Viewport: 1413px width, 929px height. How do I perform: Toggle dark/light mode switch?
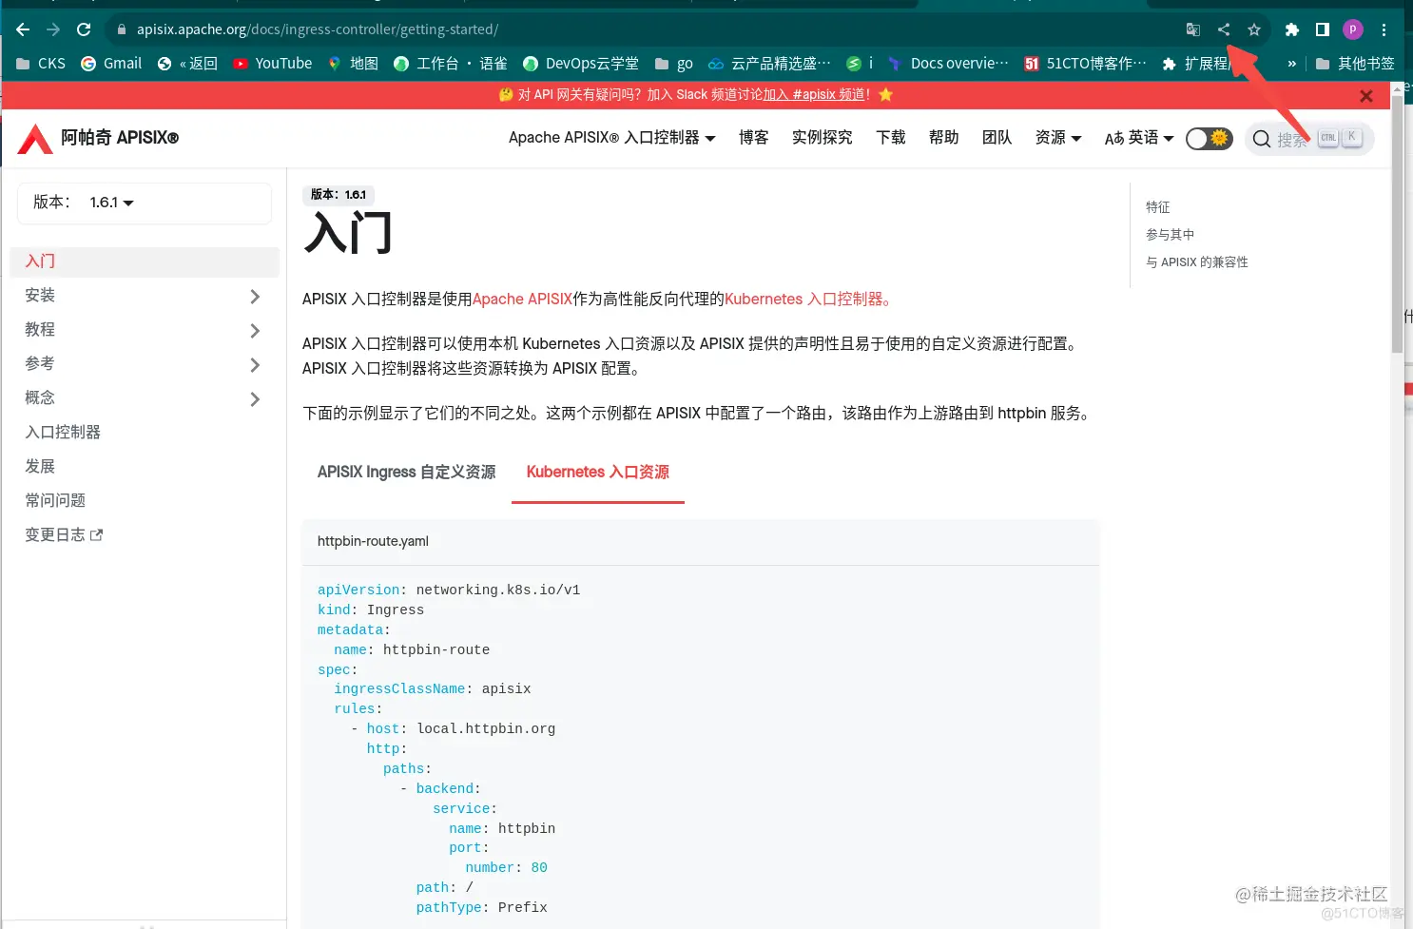pyautogui.click(x=1209, y=139)
